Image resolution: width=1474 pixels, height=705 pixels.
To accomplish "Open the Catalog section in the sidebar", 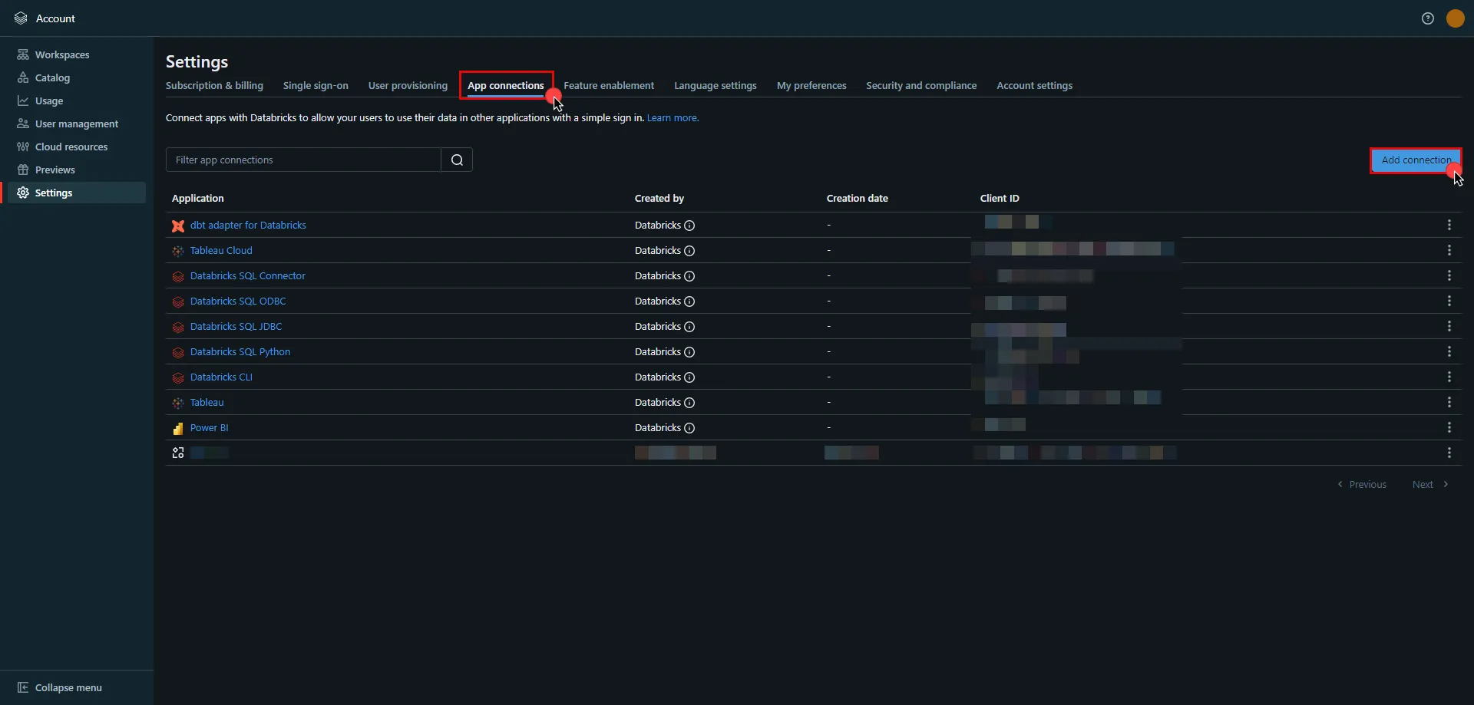I will 53,77.
